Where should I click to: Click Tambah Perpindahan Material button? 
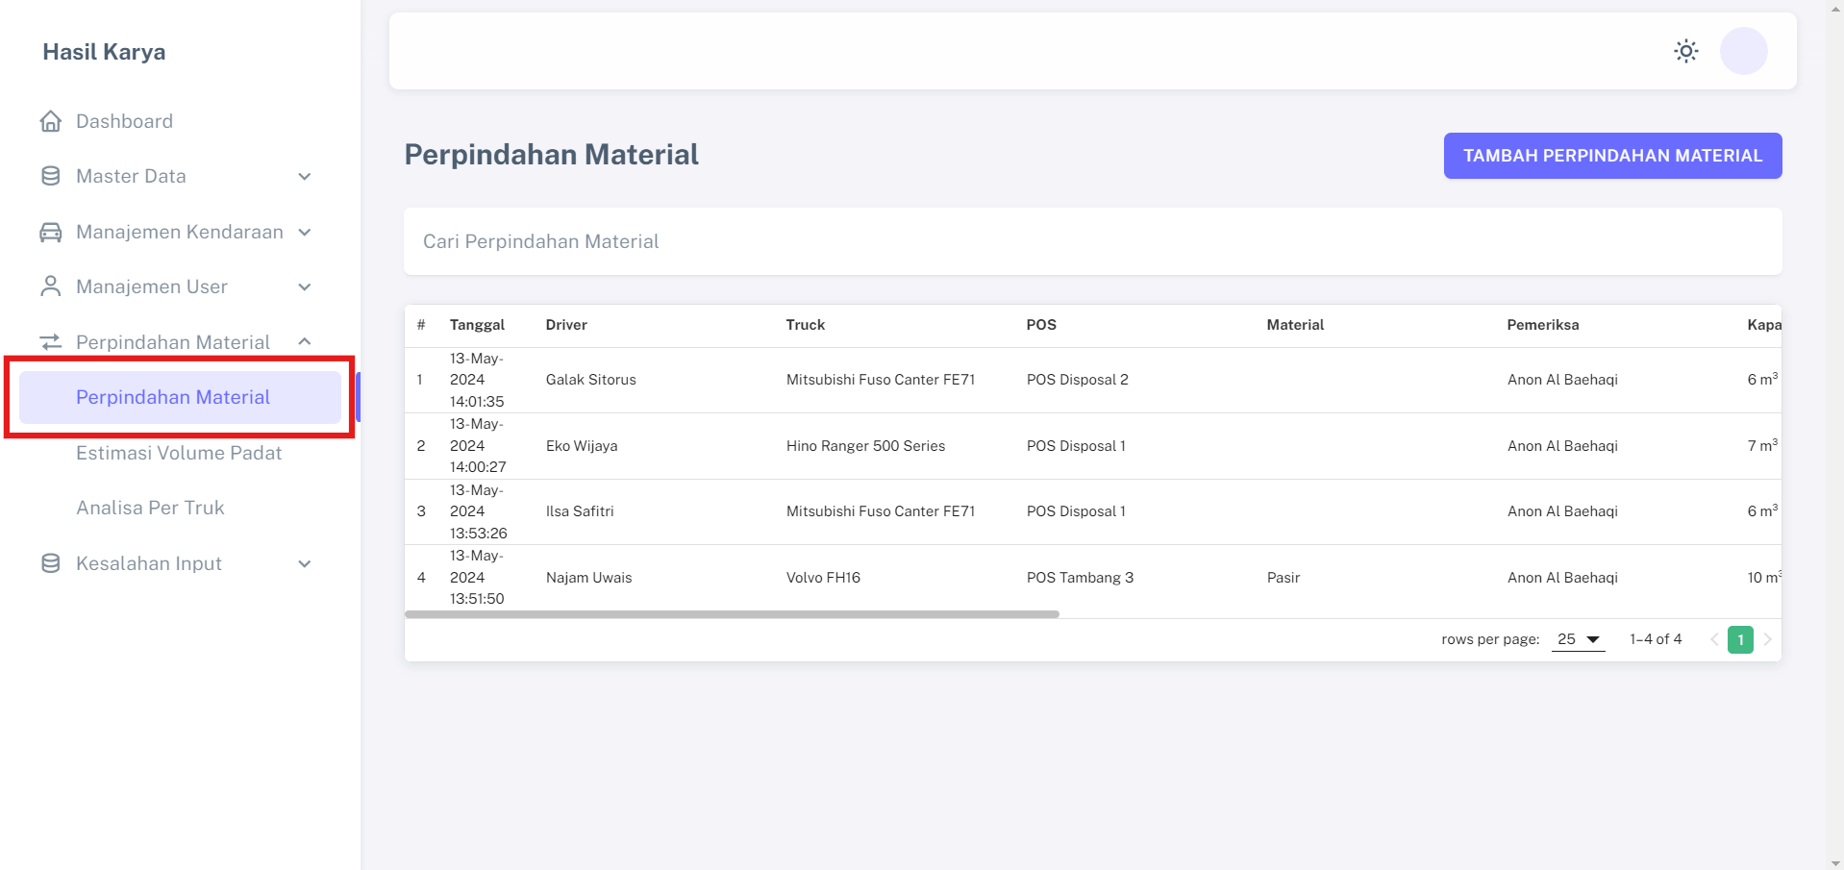pos(1612,156)
